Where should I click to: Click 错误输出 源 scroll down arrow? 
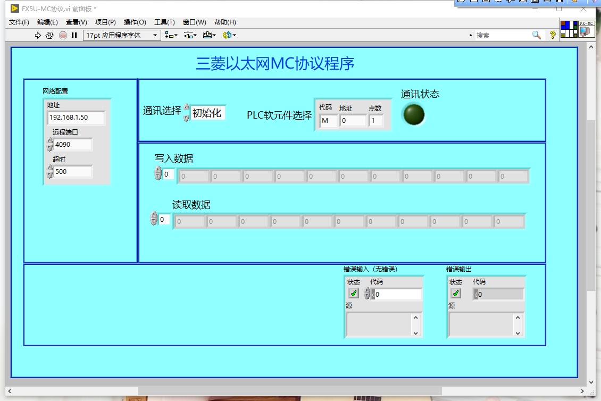point(518,333)
